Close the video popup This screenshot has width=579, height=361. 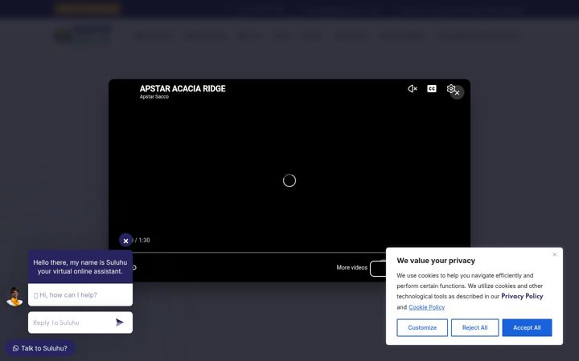click(457, 93)
